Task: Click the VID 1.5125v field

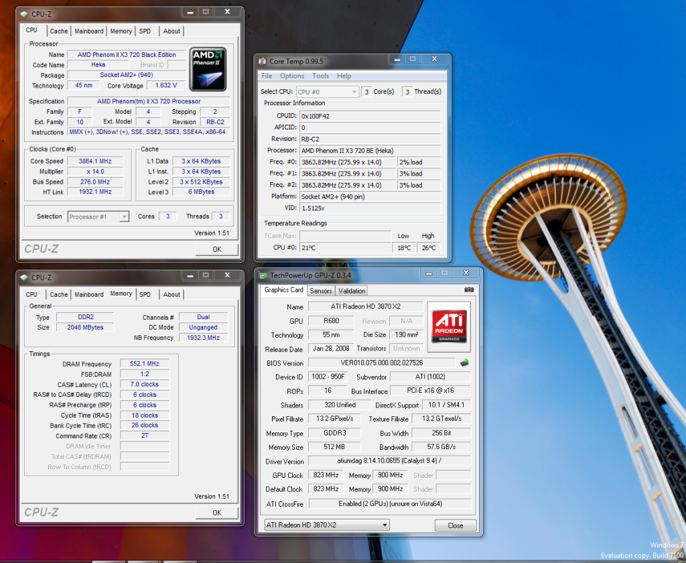Action: tap(370, 208)
